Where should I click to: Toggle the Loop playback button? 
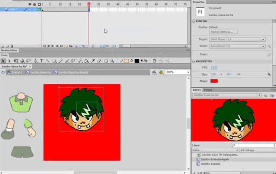point(71,46)
